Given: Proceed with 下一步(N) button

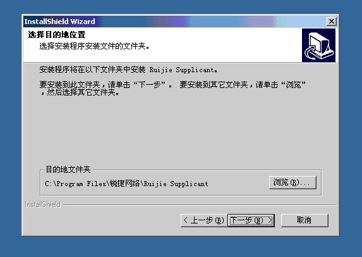Looking at the screenshot, I should point(251,220).
